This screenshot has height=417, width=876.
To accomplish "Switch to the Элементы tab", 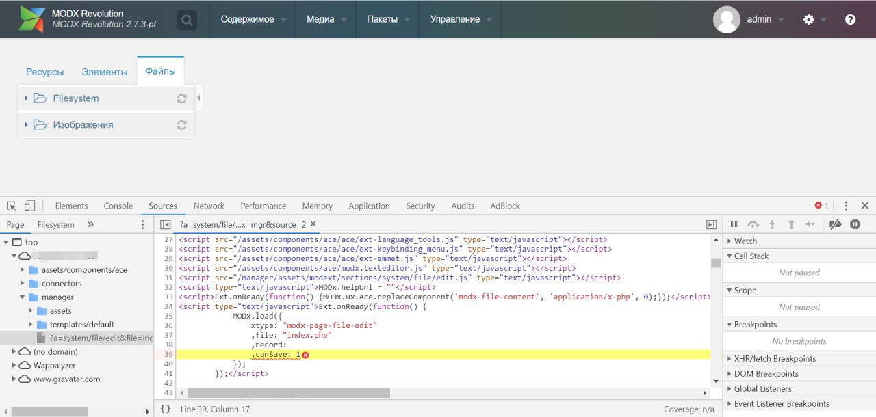I will coord(105,72).
